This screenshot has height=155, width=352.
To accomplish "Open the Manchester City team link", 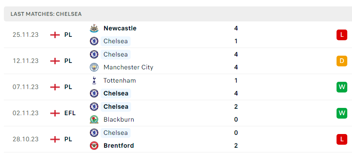I will (128, 67).
